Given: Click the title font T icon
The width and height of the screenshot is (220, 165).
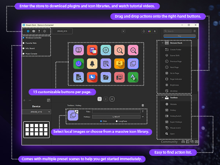Looking at the screenshot, I should 143,111.
